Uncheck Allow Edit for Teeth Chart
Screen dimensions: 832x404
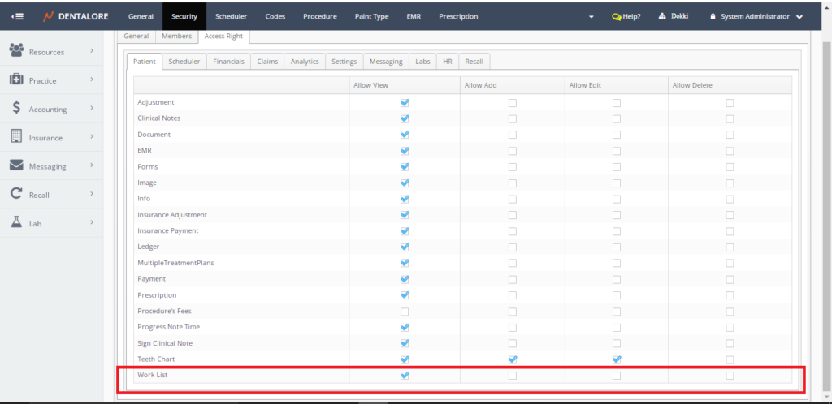click(617, 359)
